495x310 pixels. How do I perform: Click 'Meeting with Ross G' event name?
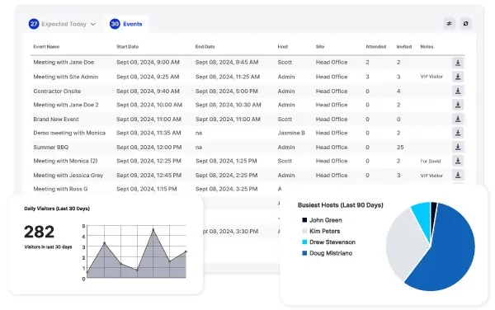(60, 189)
